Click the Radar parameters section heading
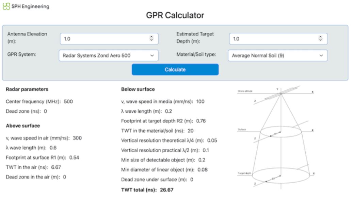Screen dimensions: 353x200 [27, 89]
